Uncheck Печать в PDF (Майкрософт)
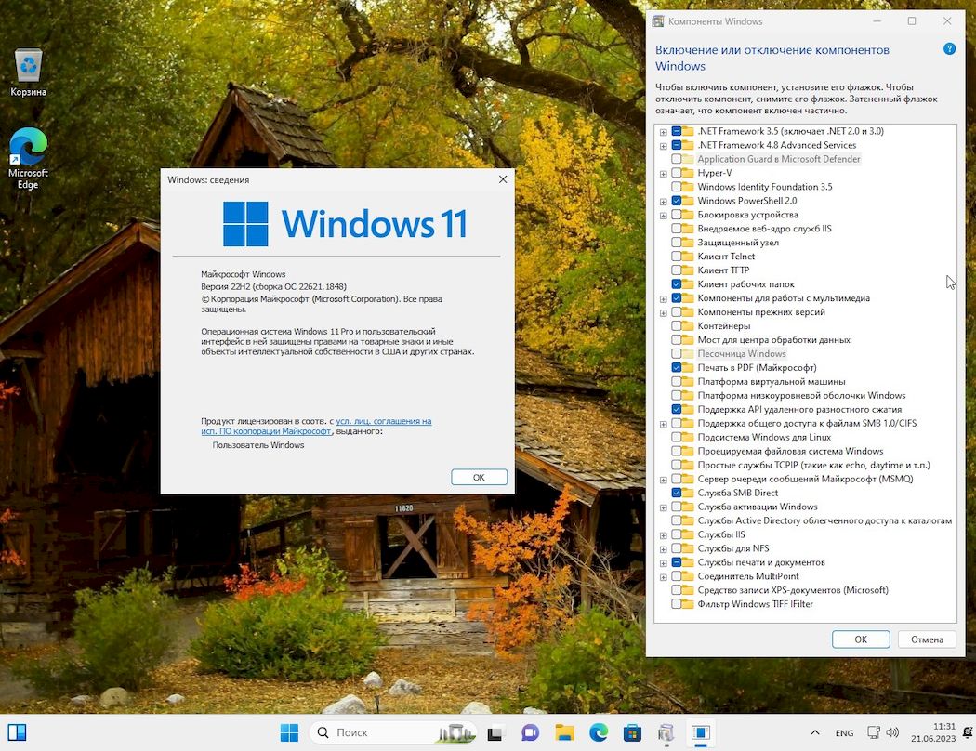This screenshot has height=751, width=976. [676, 368]
